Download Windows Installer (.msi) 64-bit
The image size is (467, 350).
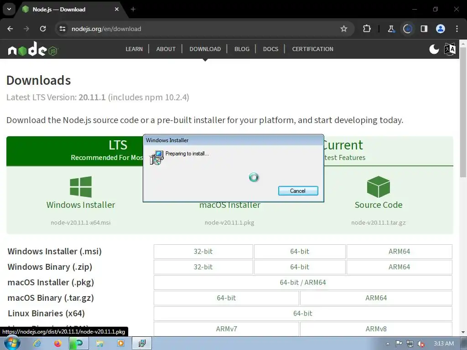(x=300, y=252)
